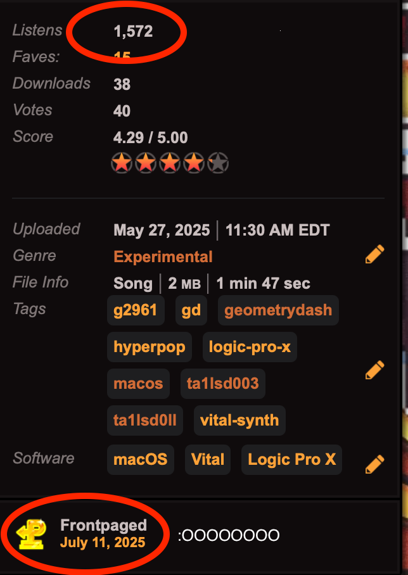408x575 pixels.
Task: Click the star rating row
Action: 170,163
